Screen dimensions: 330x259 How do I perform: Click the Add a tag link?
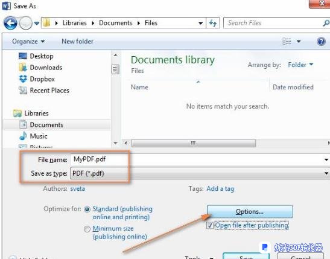(x=220, y=189)
